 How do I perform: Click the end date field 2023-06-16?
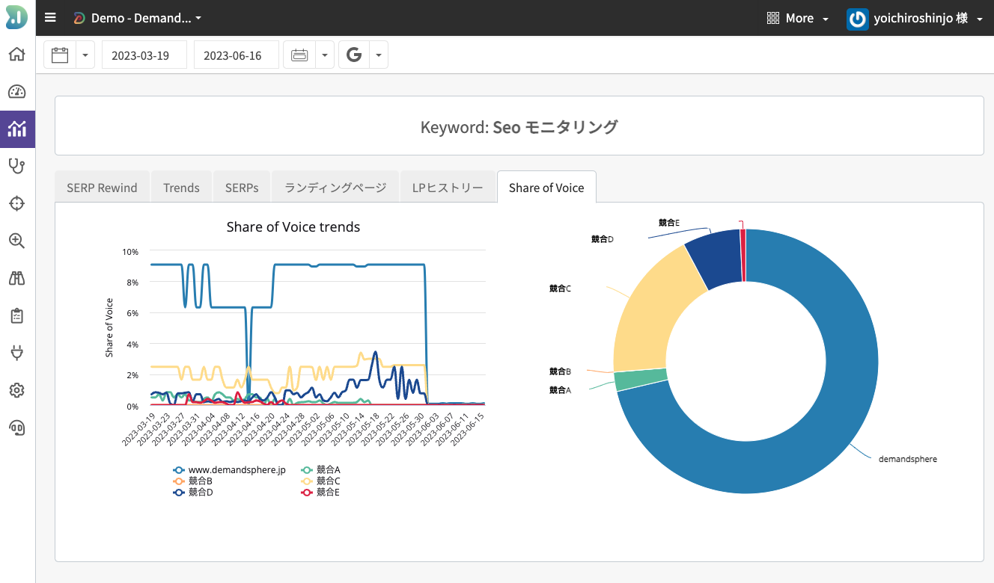237,55
